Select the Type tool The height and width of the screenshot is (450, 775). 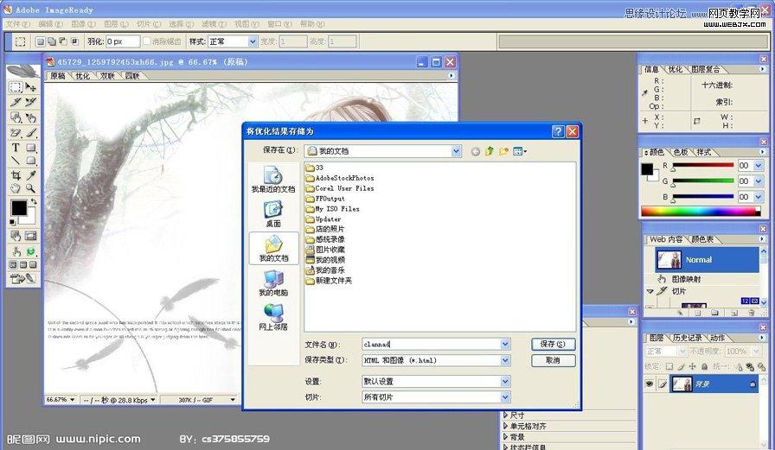click(x=16, y=148)
